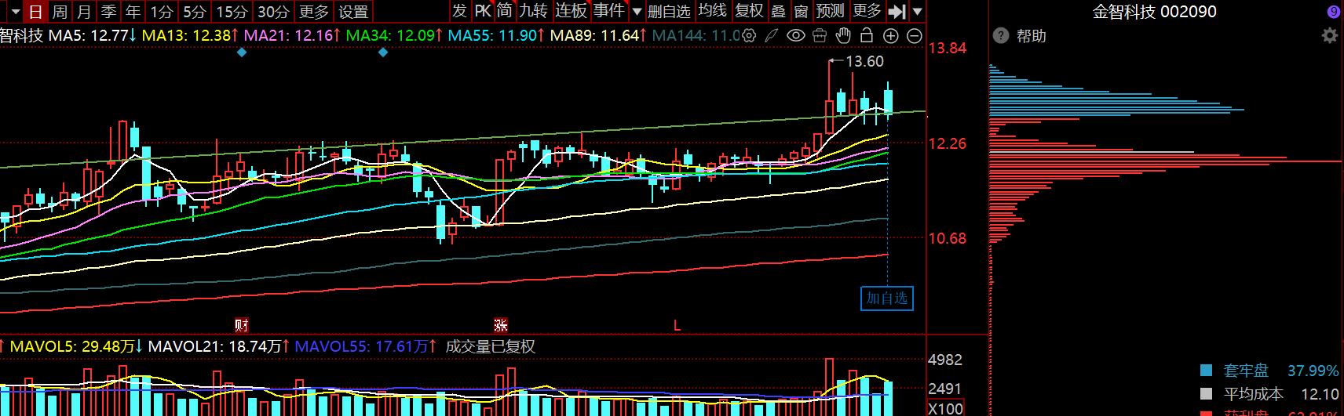Open the 预测 forecast tool
This screenshot has width=1344, height=416.
[830, 11]
